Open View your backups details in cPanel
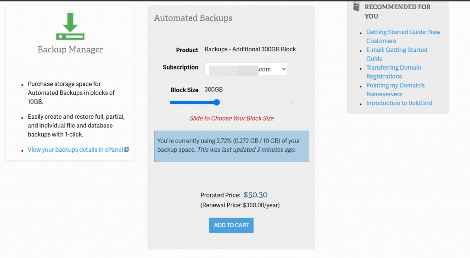The width and height of the screenshot is (470, 258). pos(75,149)
